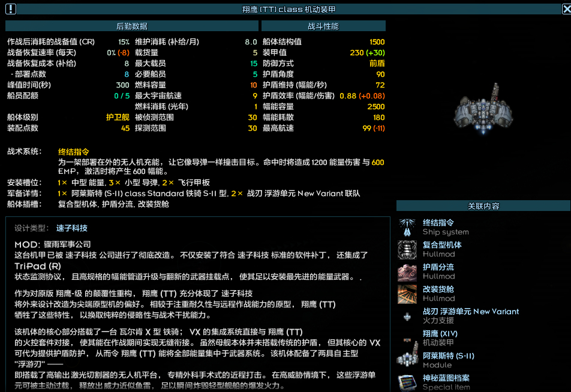Select the 终结指令 ship system icon

click(408, 228)
